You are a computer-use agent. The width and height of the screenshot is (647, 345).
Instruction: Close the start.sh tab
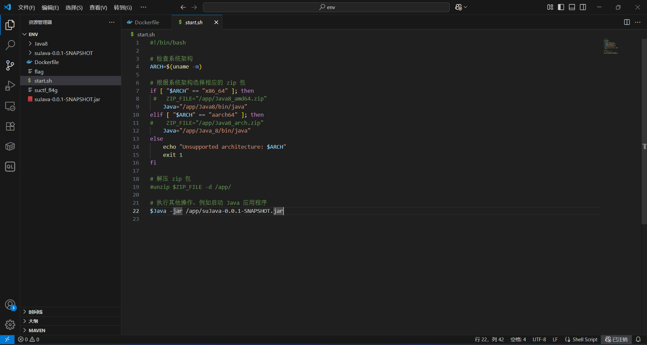216,22
